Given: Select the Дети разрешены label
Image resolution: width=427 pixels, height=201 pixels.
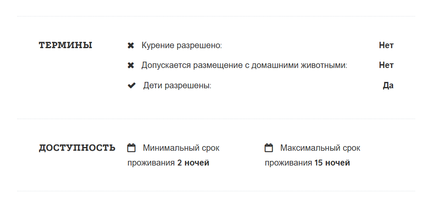Looking at the screenshot, I should click(177, 86).
